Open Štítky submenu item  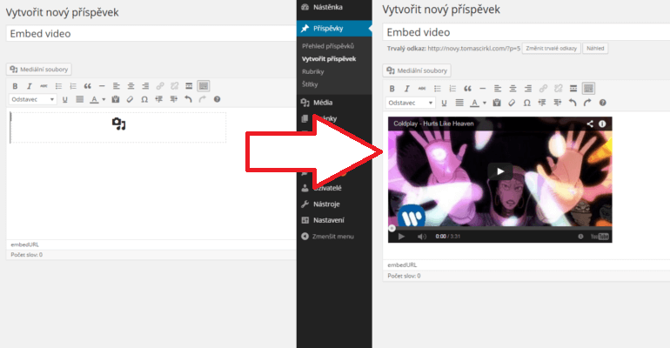click(310, 84)
